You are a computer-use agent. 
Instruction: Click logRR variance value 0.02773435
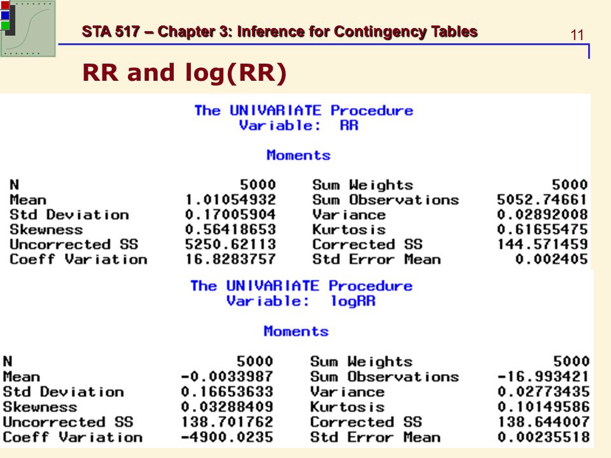(544, 392)
